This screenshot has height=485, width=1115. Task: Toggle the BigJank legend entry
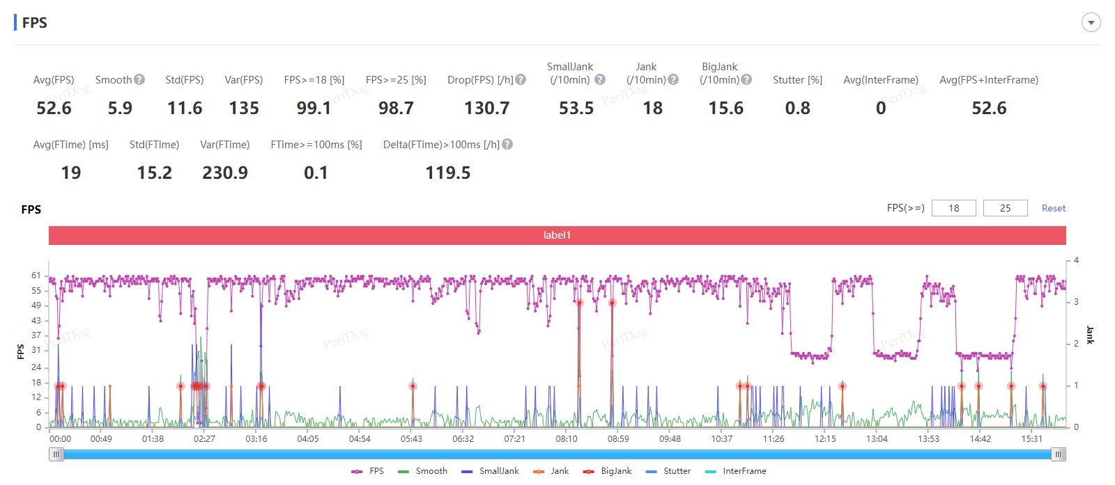608,471
